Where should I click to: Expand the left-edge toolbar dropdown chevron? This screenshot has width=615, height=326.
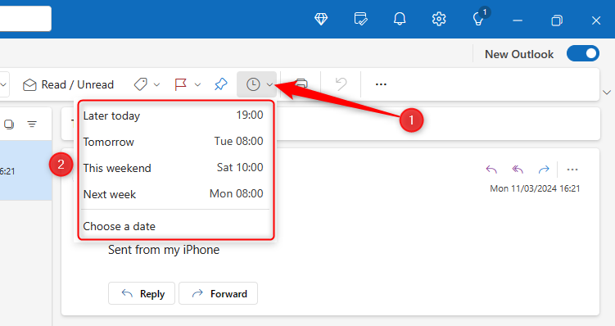coord(3,84)
